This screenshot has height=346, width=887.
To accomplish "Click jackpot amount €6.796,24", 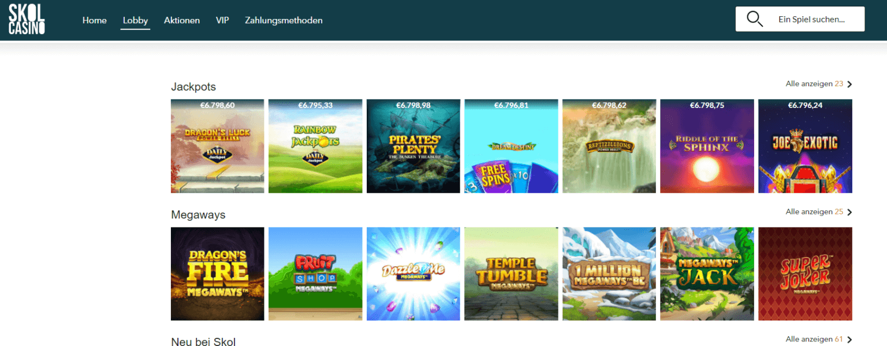I will click(805, 106).
